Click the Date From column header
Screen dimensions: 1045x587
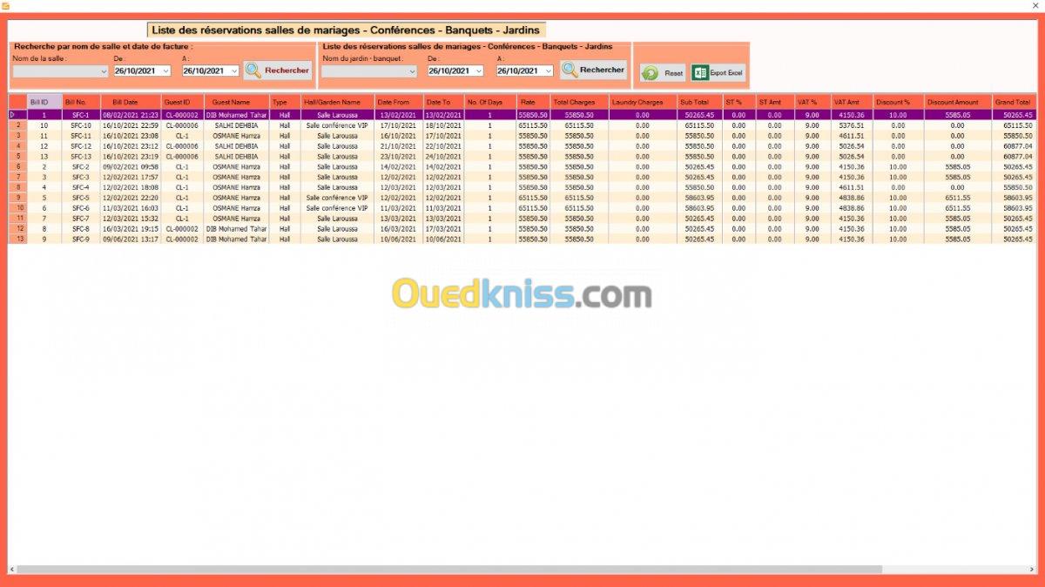point(399,102)
